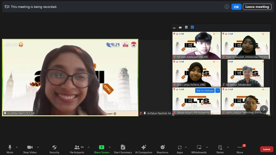Expand arrow beside Whiteboards

pos(207,147)
